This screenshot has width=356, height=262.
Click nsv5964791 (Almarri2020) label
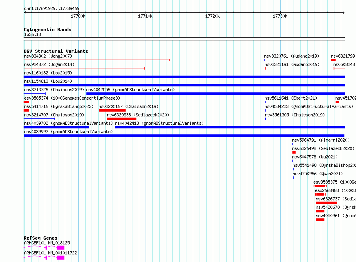click(x=321, y=140)
